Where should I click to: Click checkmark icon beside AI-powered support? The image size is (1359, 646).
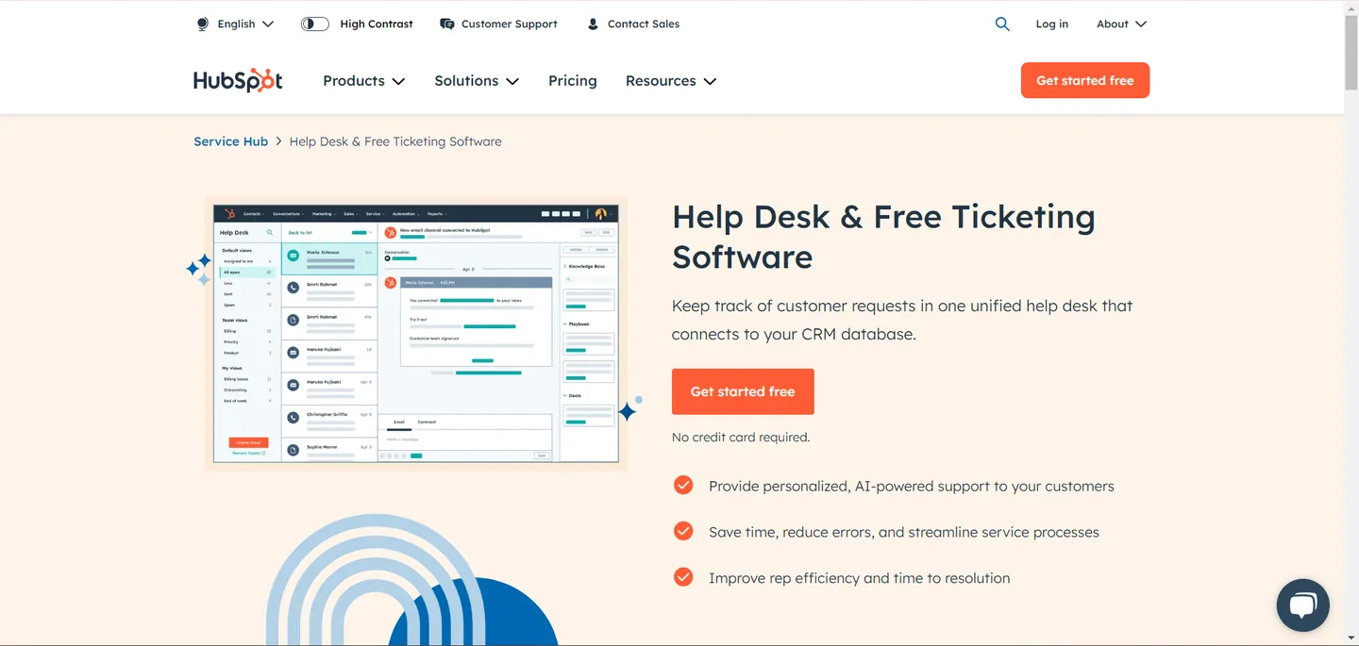(x=683, y=485)
